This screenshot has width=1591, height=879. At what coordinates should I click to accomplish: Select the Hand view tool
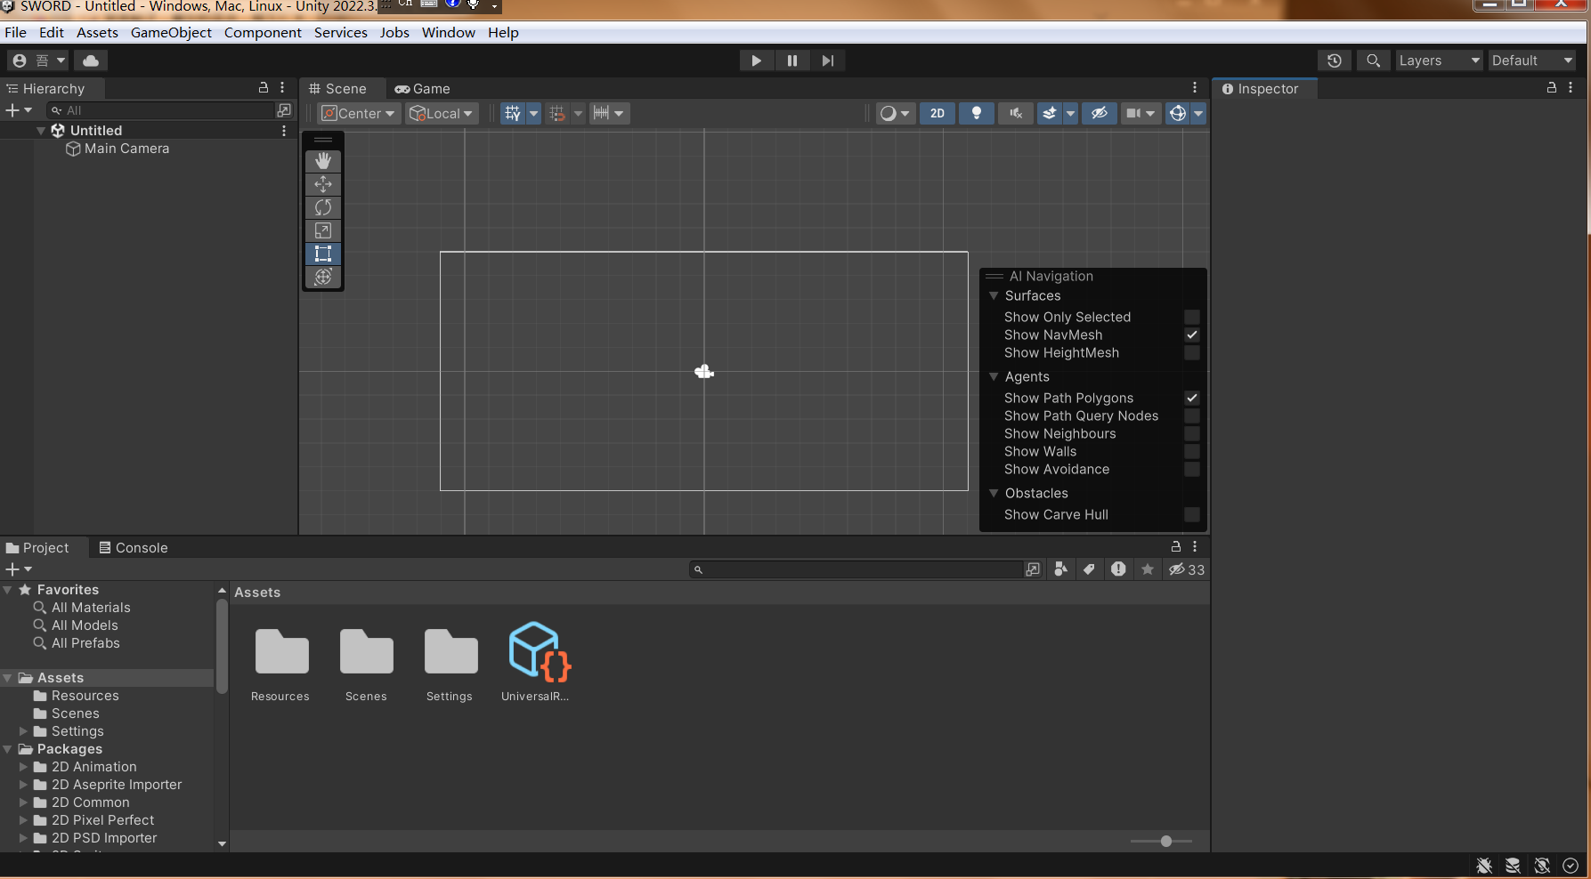pyautogui.click(x=323, y=161)
